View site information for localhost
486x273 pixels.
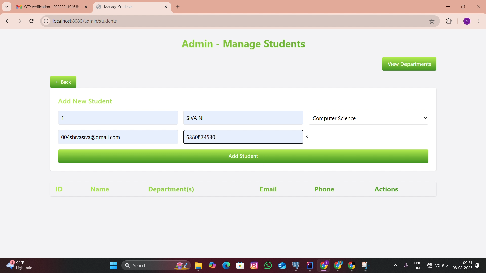click(46, 21)
